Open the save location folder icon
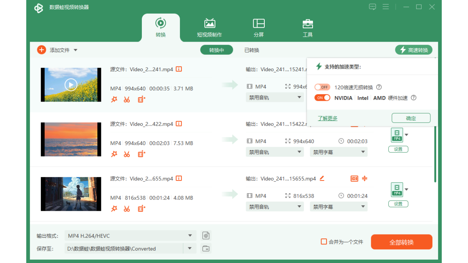468x263 pixels. 206,248
